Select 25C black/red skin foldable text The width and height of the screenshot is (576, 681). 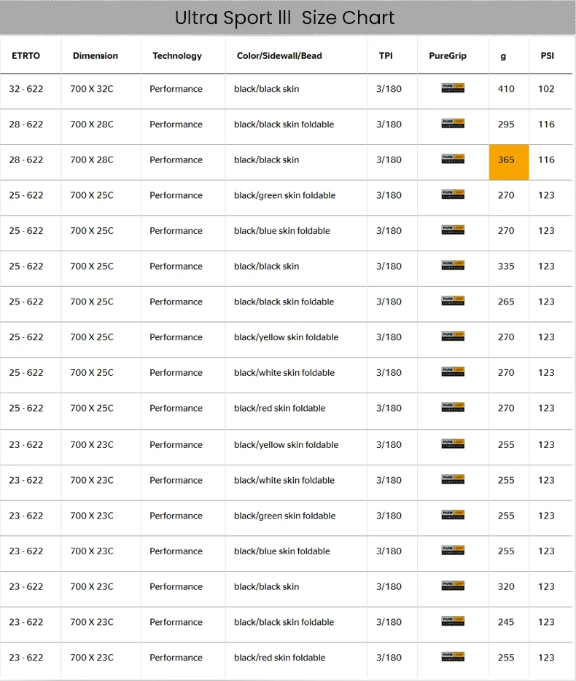279,409
